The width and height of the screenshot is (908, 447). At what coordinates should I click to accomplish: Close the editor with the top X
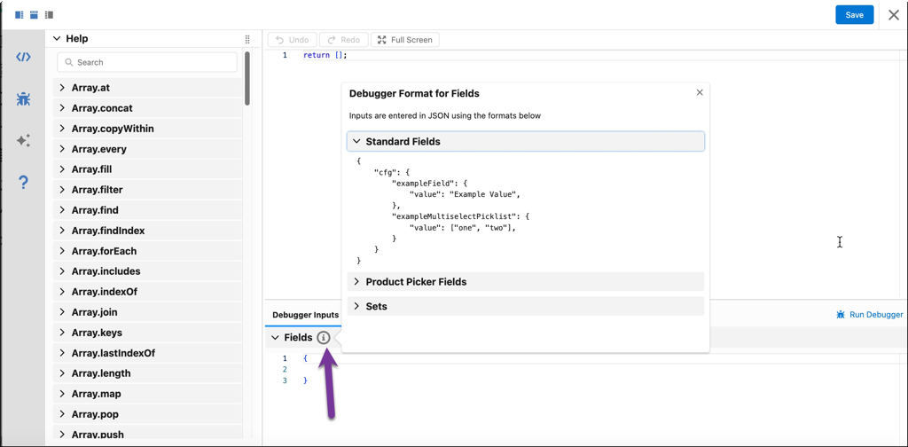tap(894, 15)
